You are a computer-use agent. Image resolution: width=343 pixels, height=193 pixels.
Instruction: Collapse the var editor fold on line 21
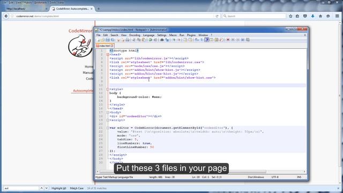coord(108,128)
